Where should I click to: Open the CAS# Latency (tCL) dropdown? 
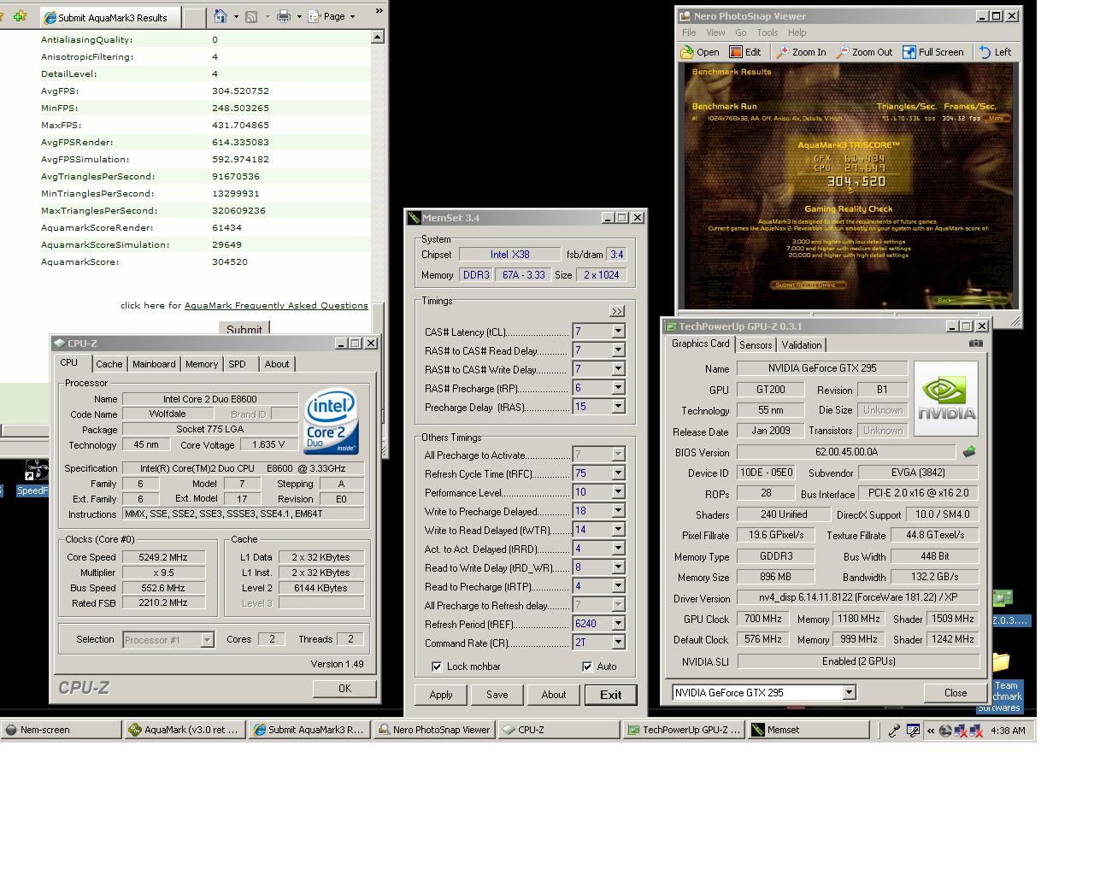pos(618,332)
